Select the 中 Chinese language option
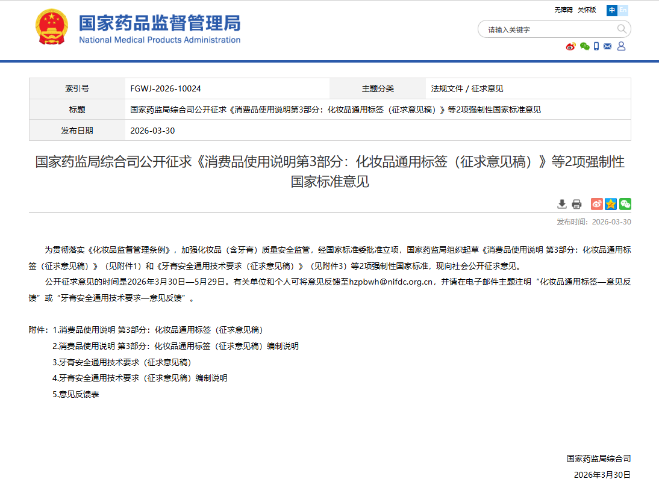The width and height of the screenshot is (659, 485). tap(612, 10)
